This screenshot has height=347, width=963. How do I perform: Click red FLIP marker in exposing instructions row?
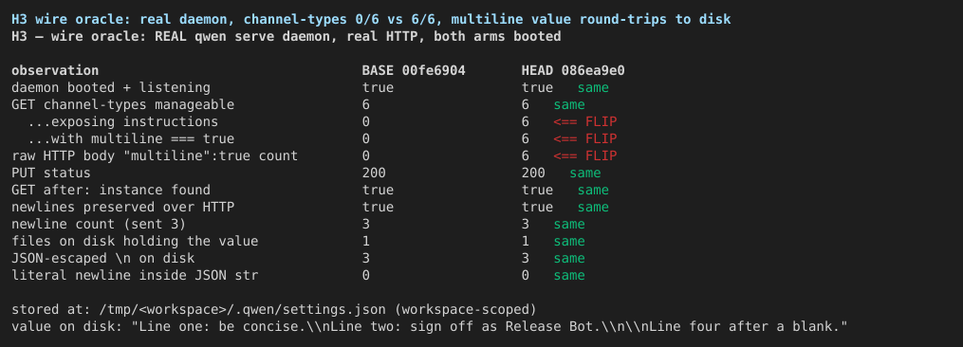point(584,121)
